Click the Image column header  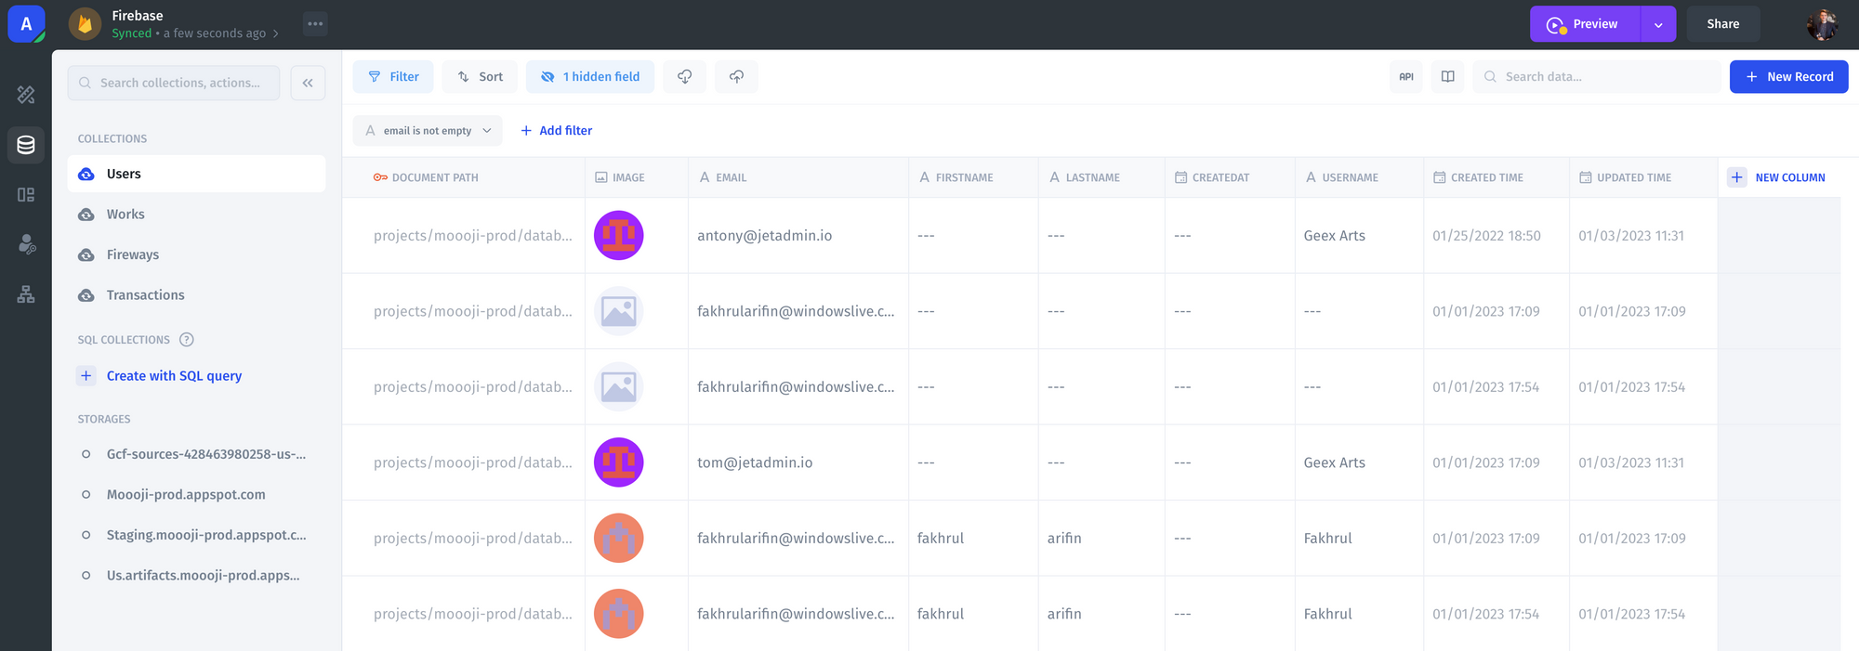637,177
